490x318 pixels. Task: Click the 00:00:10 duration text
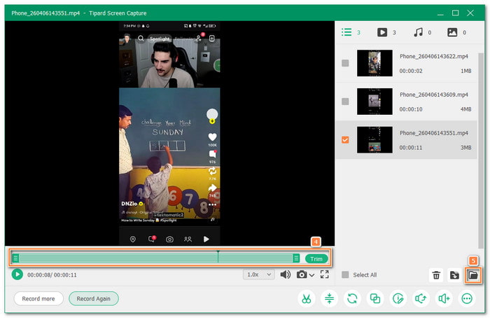click(411, 109)
